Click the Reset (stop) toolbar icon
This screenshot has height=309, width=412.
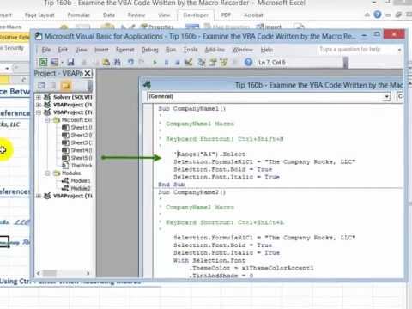pyautogui.click(x=177, y=62)
